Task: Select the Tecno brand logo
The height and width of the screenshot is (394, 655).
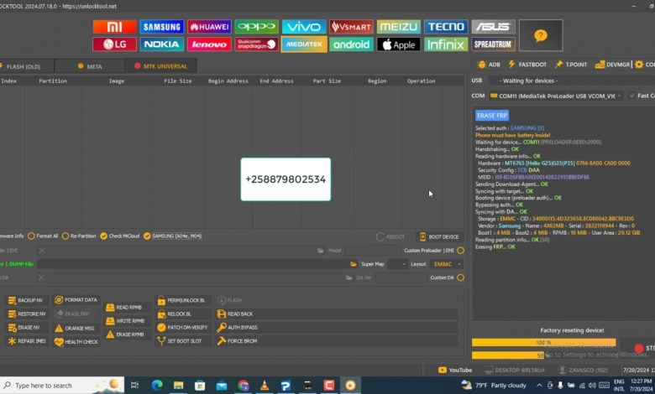Action: [x=446, y=27]
